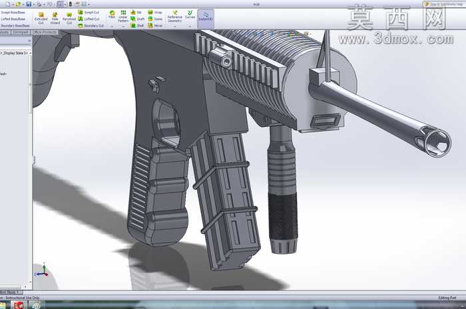Image resolution: width=466 pixels, height=309 pixels.
Task: Click the XYZ orientation triad
Action: coord(43,270)
